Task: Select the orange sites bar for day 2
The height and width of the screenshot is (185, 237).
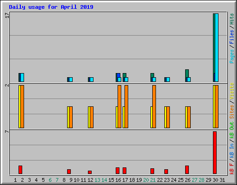Action: click(x=22, y=106)
